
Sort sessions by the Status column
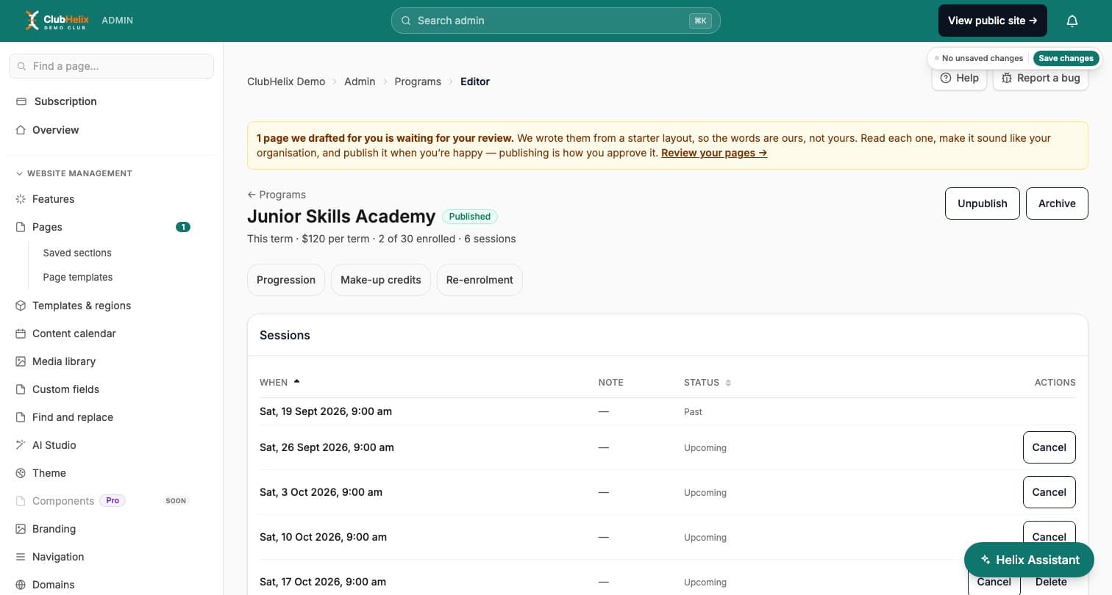(708, 382)
